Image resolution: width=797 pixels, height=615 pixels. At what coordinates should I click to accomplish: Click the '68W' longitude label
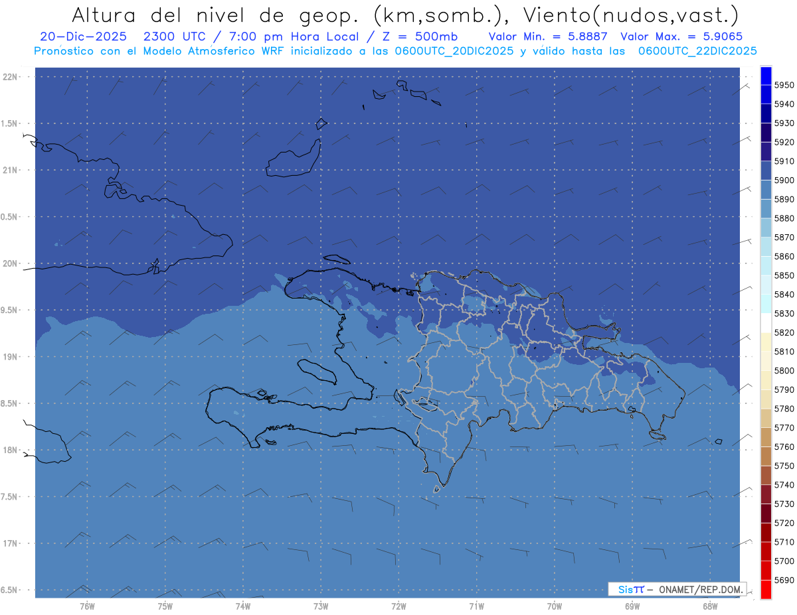709,606
